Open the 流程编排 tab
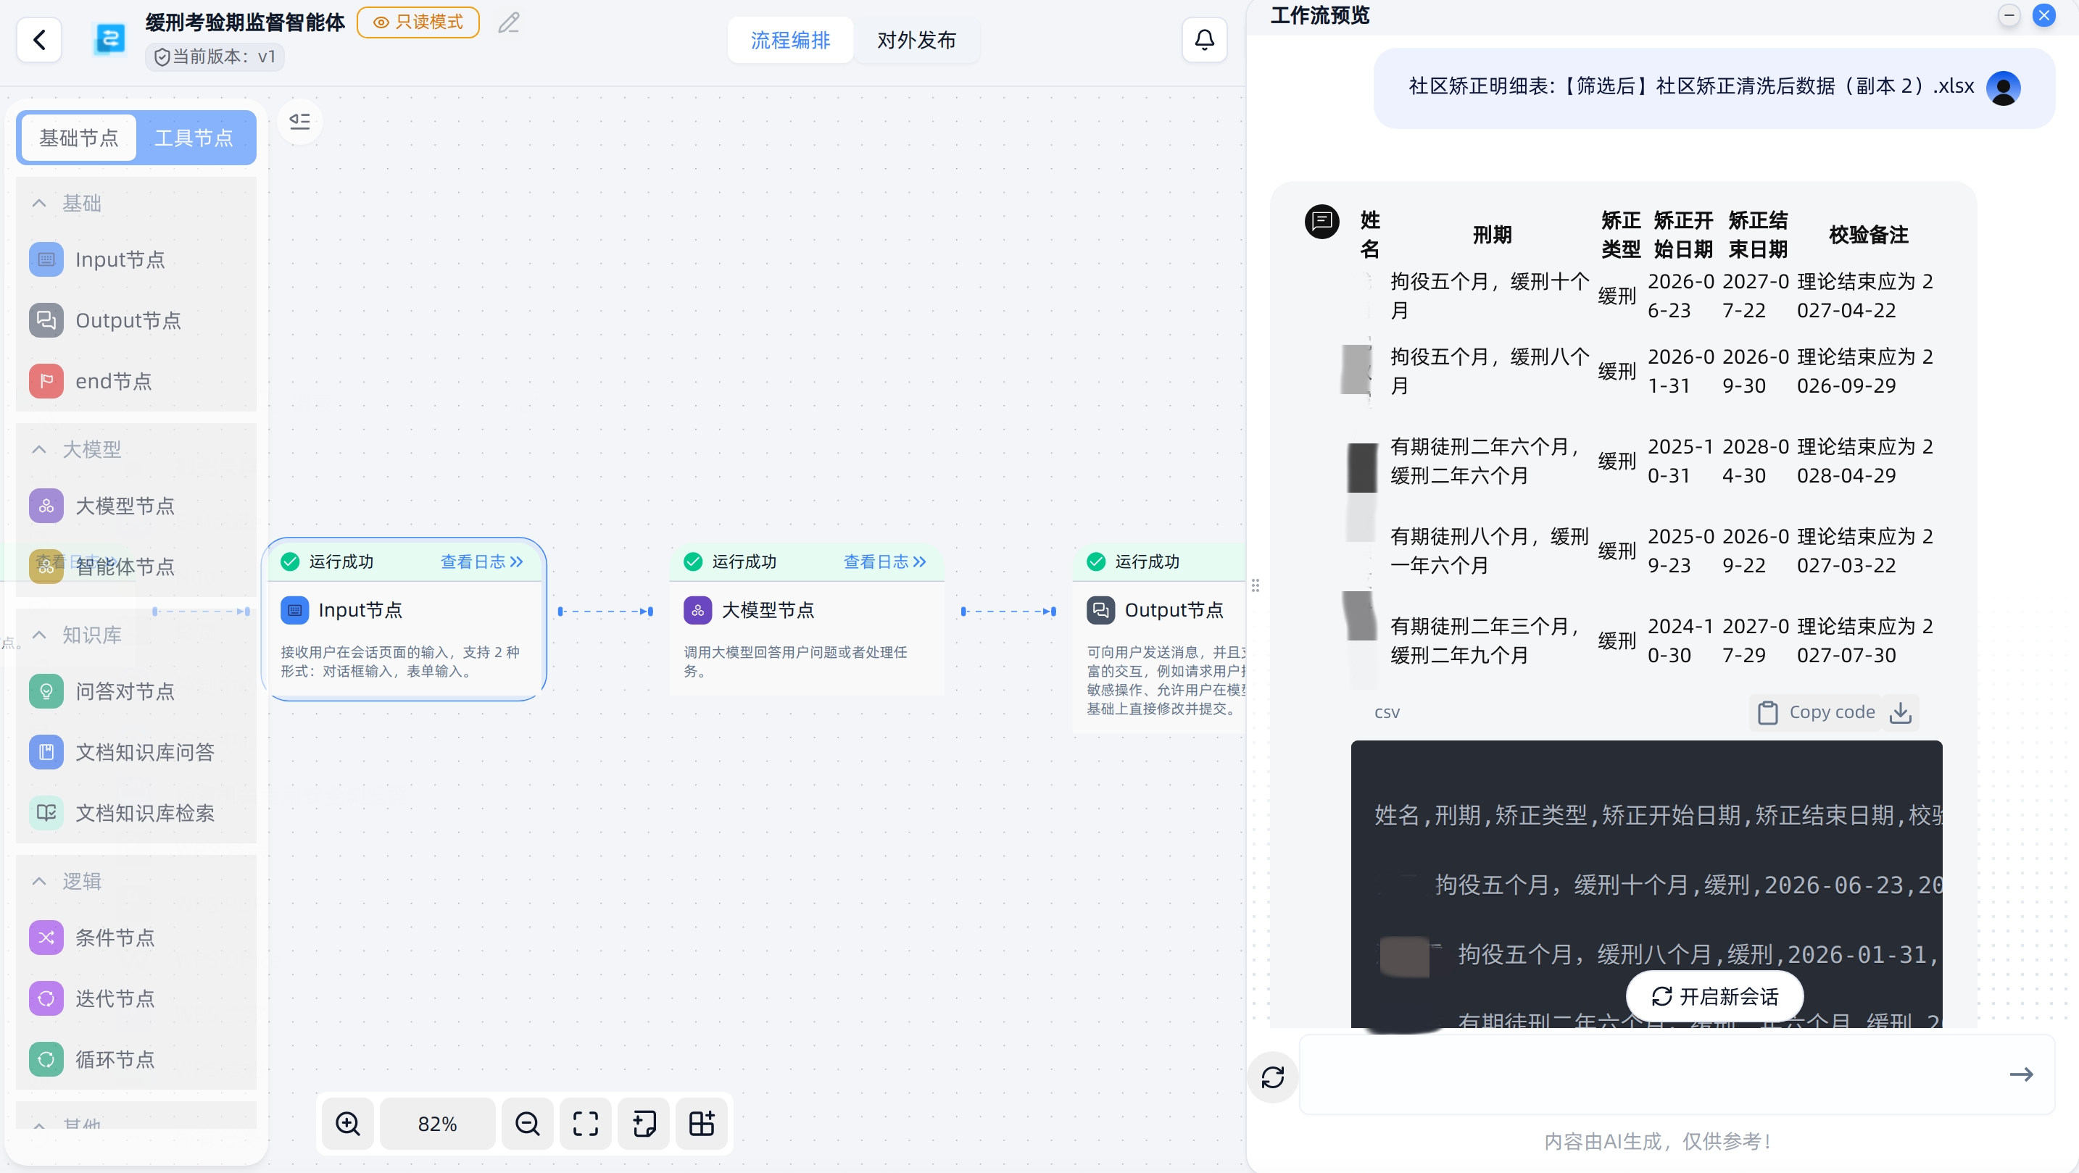This screenshot has width=2079, height=1173. click(790, 41)
